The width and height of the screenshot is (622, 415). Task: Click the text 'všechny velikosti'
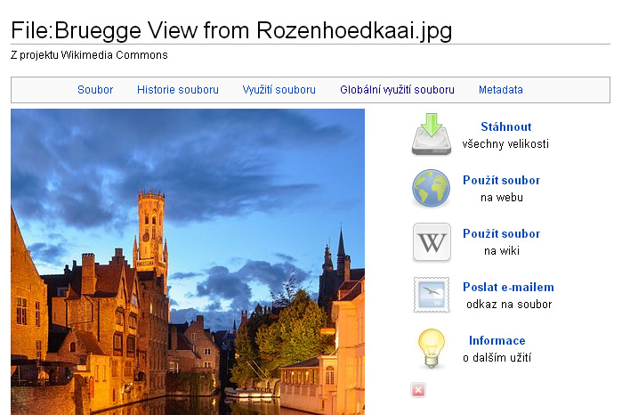(x=505, y=143)
